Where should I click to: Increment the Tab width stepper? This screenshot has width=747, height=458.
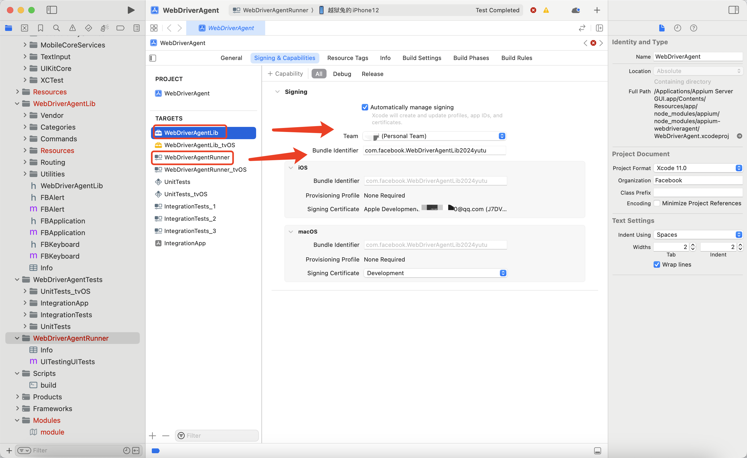point(693,245)
